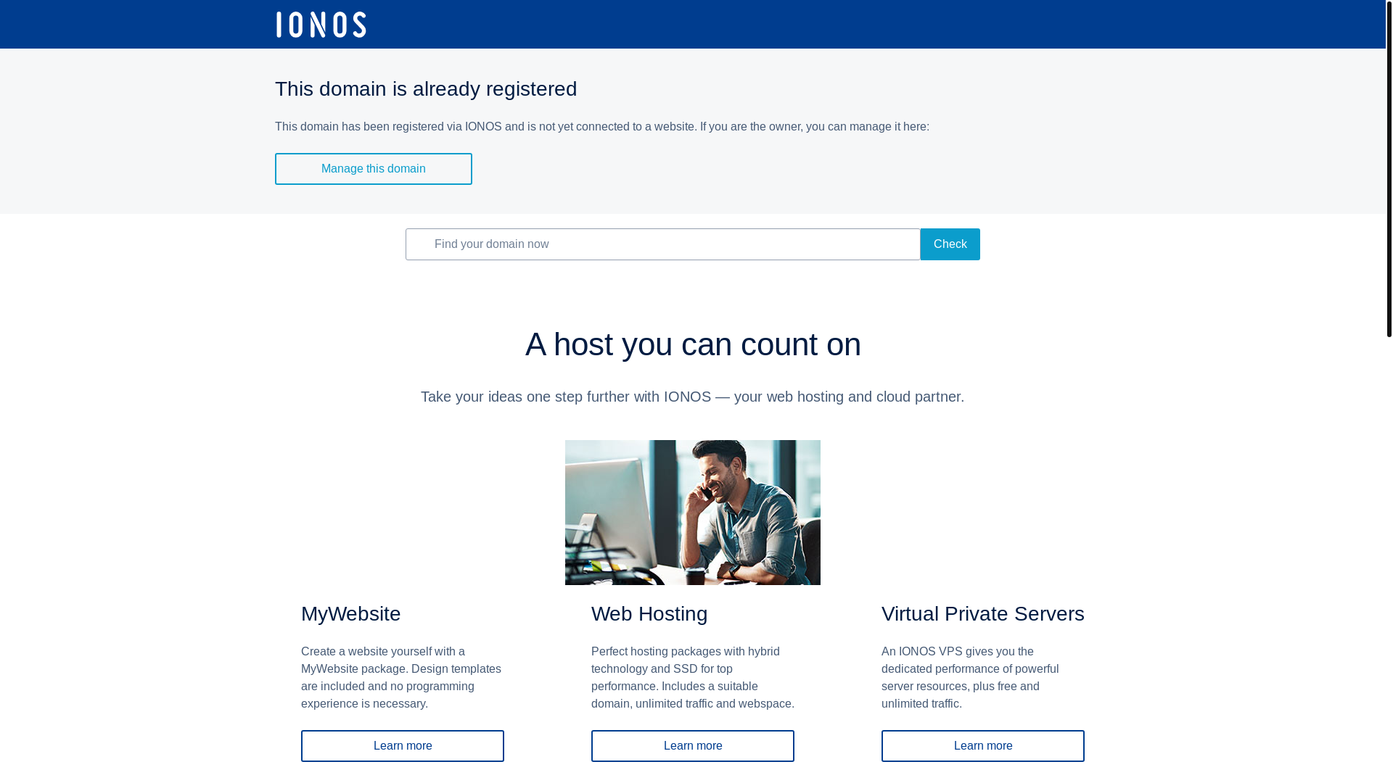Click the 'This domain is already registered' title
1393x783 pixels.
[426, 89]
